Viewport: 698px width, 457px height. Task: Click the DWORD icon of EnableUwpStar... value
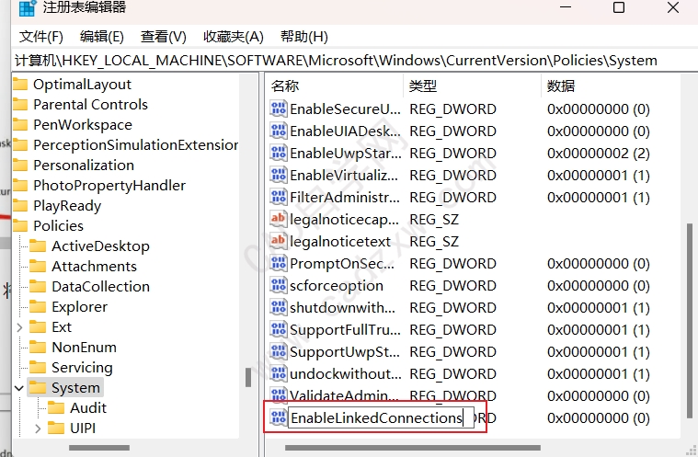pyautogui.click(x=279, y=153)
